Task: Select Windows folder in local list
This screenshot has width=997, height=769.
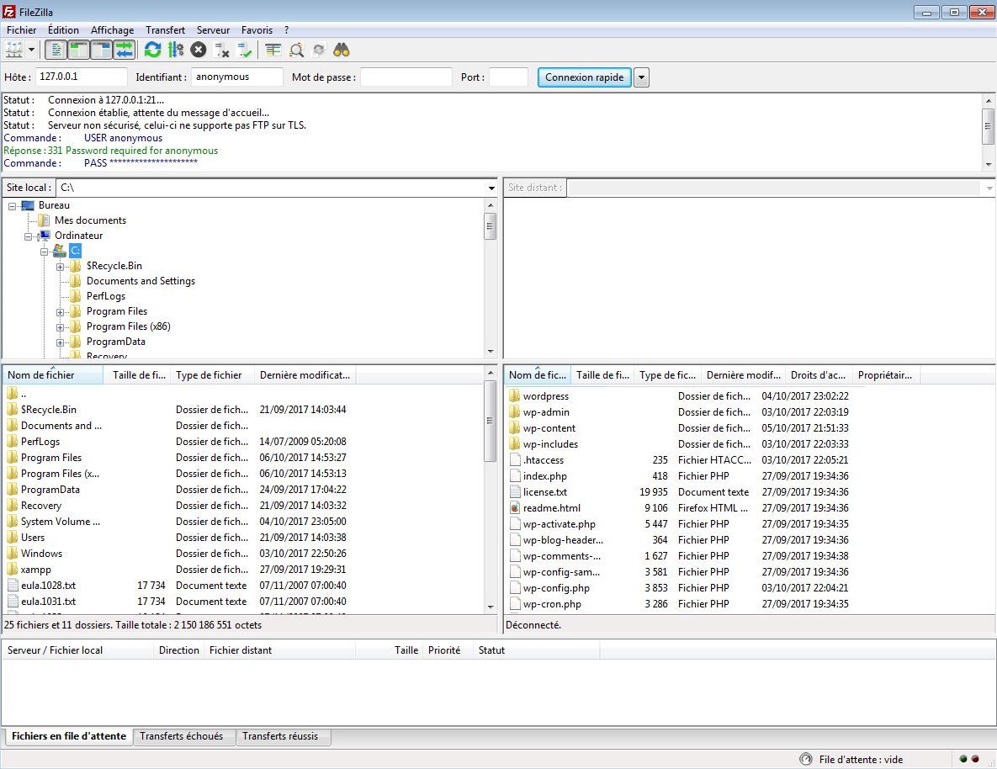Action: 41,554
